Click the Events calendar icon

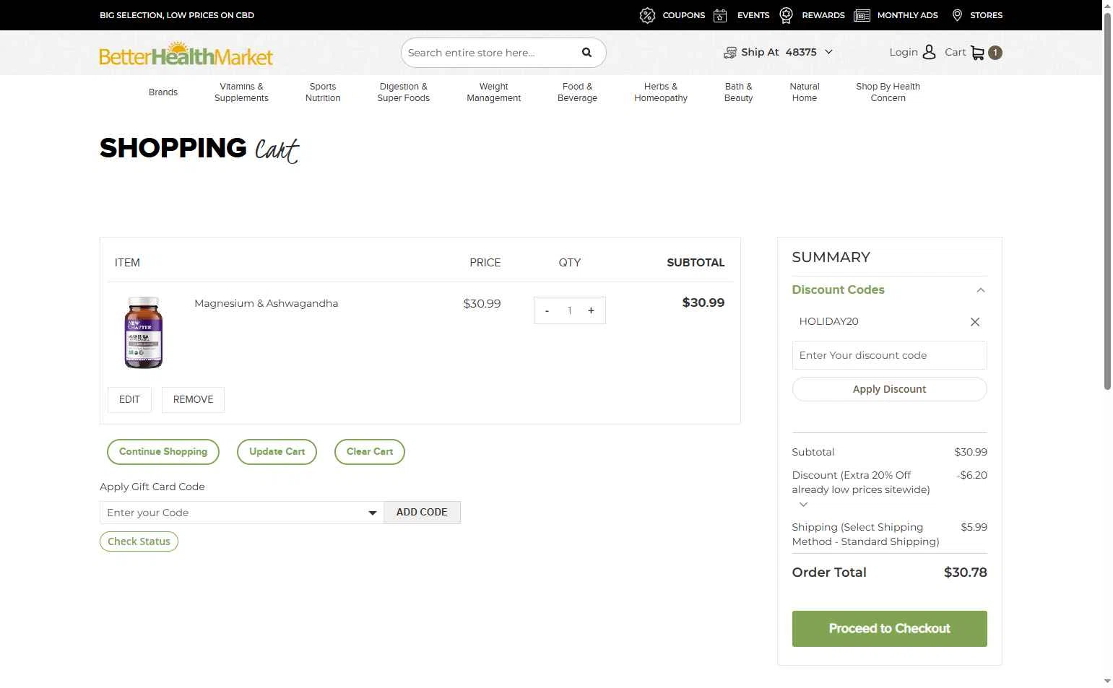point(720,15)
